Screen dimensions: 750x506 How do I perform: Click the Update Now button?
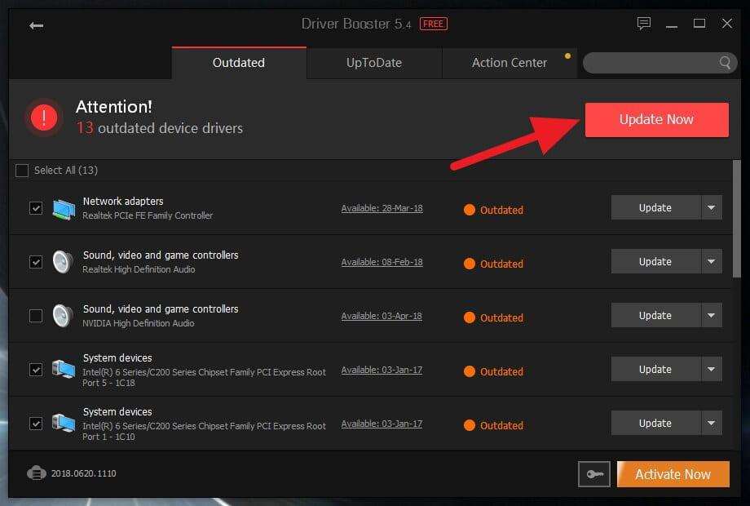pos(656,119)
